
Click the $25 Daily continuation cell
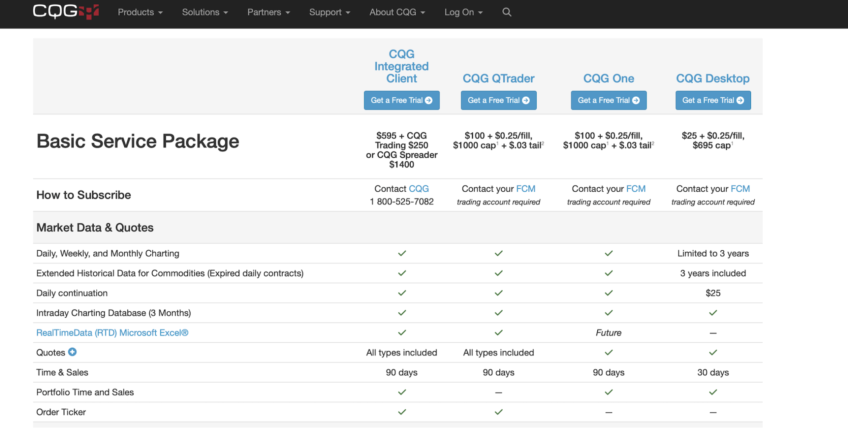713,293
